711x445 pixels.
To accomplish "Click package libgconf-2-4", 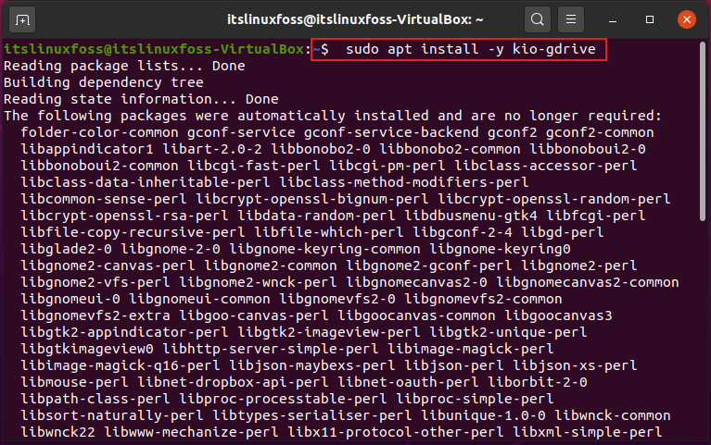I will (x=463, y=233).
